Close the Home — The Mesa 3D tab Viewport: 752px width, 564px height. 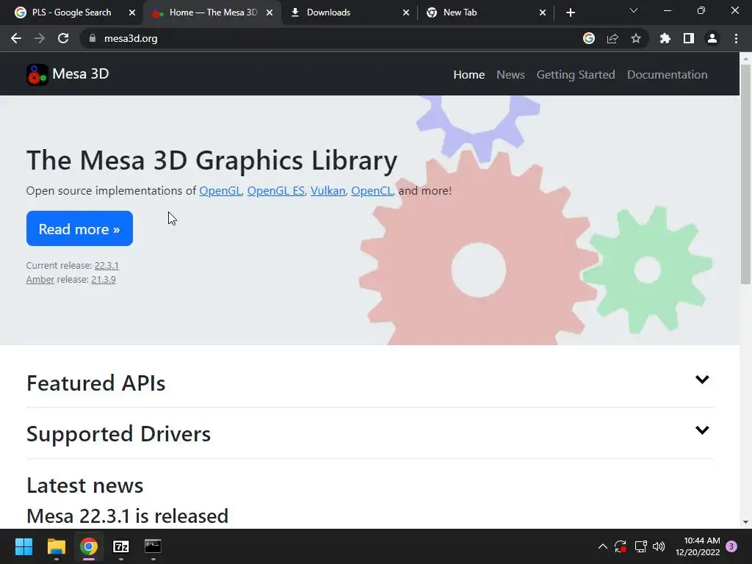point(270,12)
